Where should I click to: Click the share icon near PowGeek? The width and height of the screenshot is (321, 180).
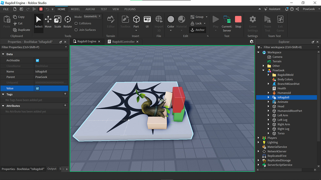point(297,9)
